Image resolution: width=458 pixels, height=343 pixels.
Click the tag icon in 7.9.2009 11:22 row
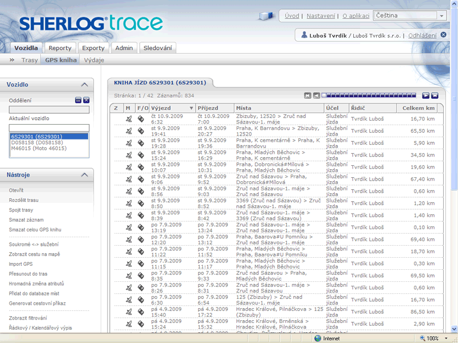pyautogui.click(x=141, y=252)
